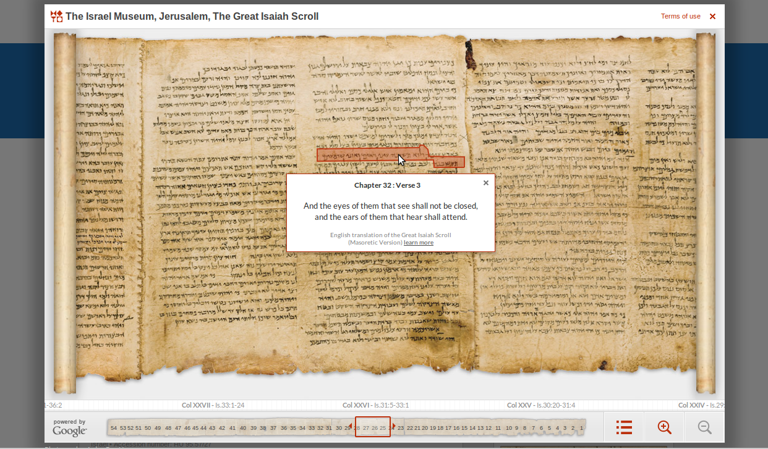Jump to column 3 in the navigator
The width and height of the screenshot is (768, 449).
(565, 428)
